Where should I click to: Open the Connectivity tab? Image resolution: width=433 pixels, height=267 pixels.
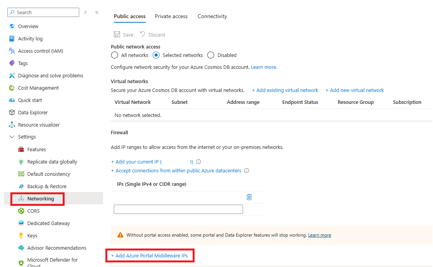[x=212, y=16]
